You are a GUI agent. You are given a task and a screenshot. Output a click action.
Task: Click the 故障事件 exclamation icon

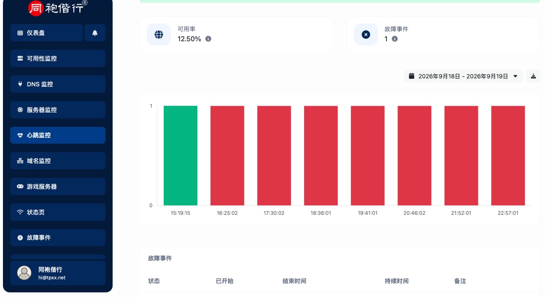point(20,238)
